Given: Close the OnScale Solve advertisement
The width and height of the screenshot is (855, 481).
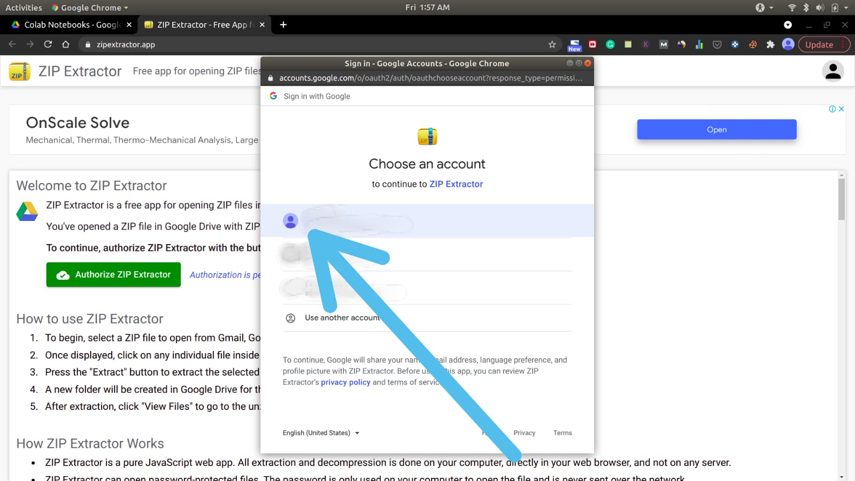Looking at the screenshot, I should point(841,109).
